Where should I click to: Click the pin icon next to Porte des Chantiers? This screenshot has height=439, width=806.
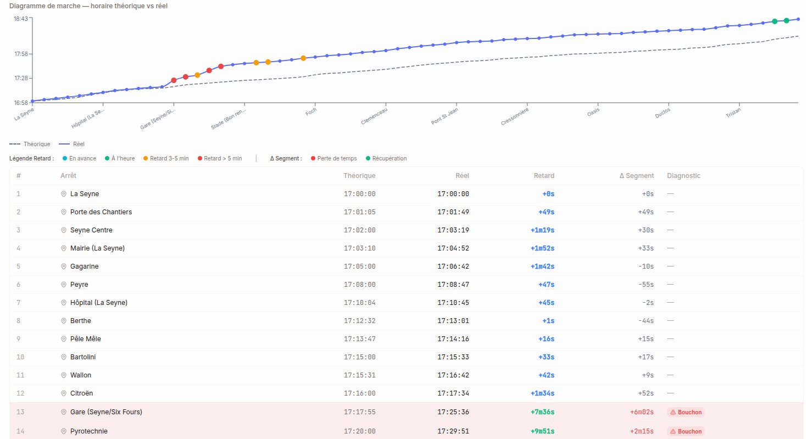(x=64, y=212)
